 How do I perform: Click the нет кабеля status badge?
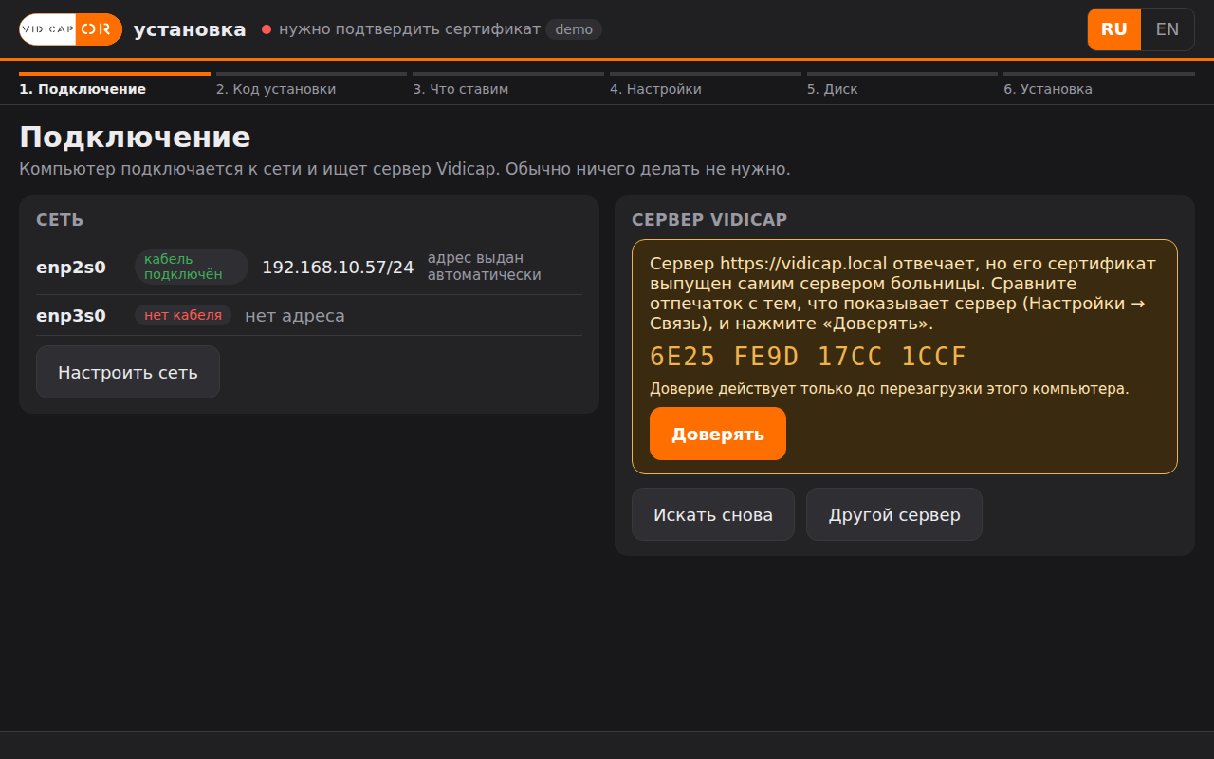(183, 315)
